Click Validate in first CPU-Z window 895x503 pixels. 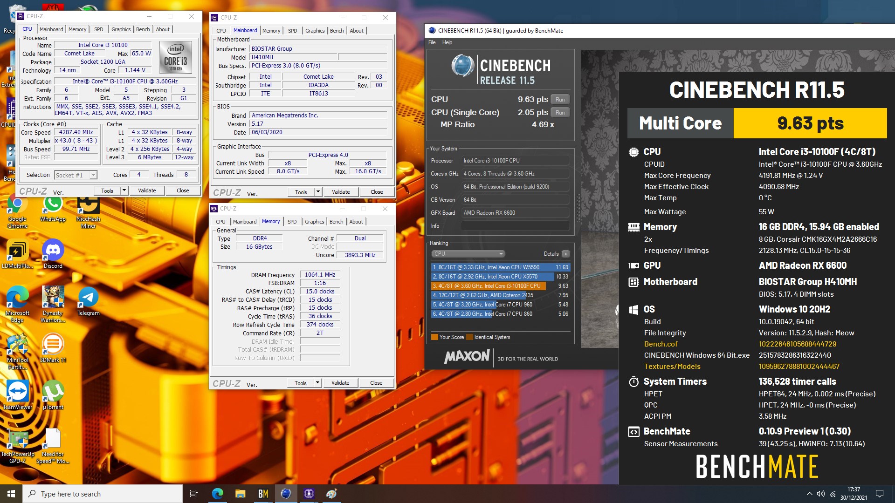(x=147, y=190)
